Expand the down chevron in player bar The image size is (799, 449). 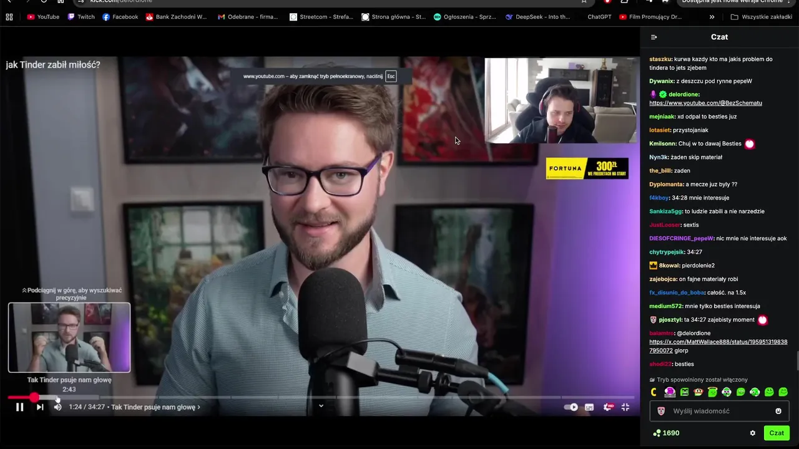click(321, 406)
